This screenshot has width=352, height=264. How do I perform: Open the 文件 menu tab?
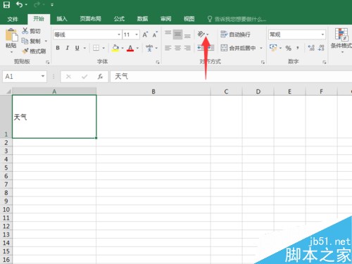pos(13,19)
